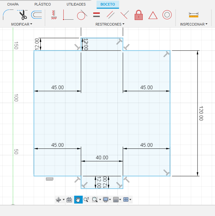Select the Fillet tool icon
Viewport: 215px width, 216px height.
click(8, 15)
